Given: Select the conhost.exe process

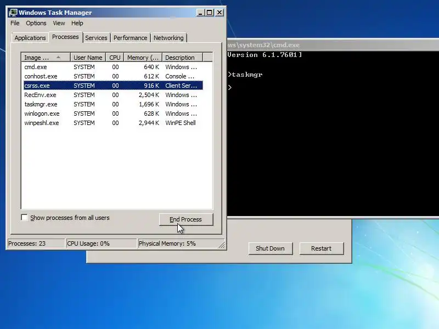Looking at the screenshot, I should [x=113, y=76].
